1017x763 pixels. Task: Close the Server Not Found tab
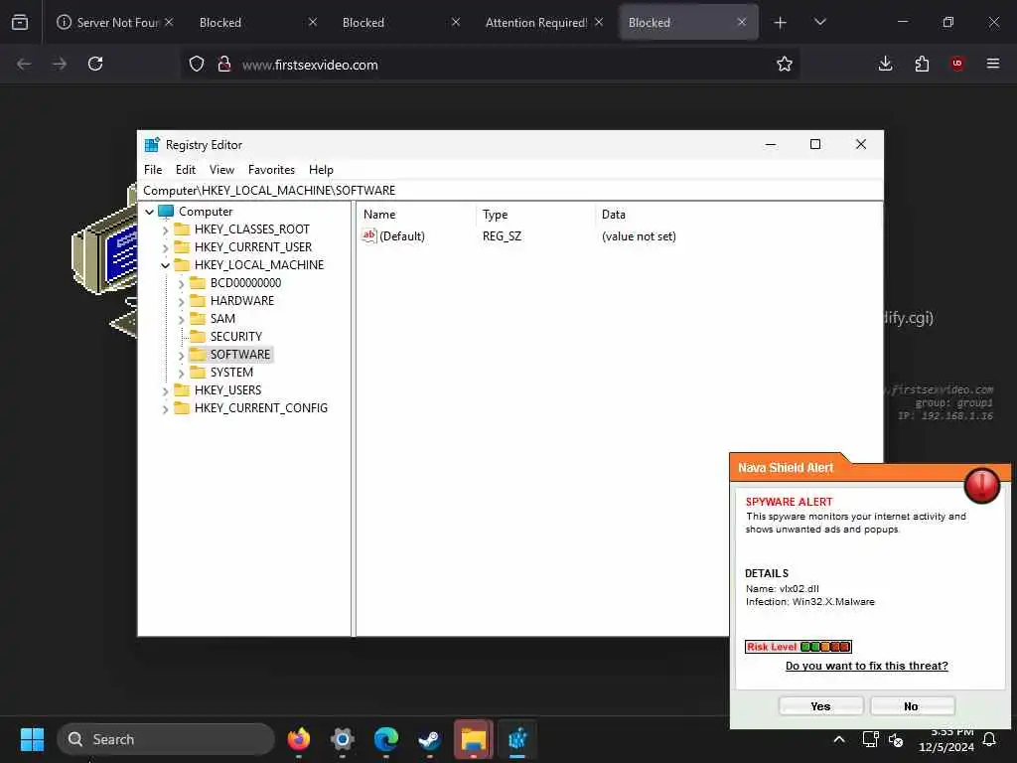pyautogui.click(x=169, y=22)
